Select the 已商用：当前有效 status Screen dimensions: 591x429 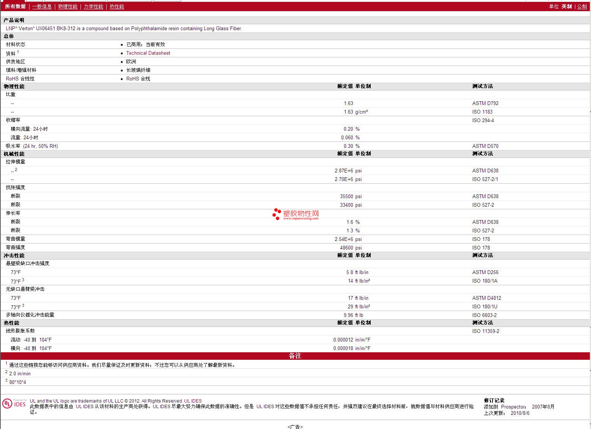[145, 44]
